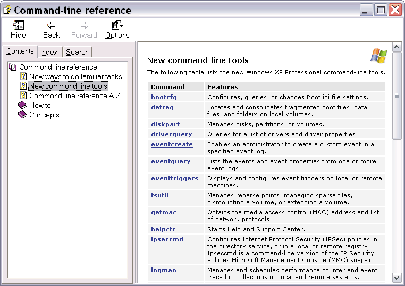
Task: Click the open book icon beside Command-line reference
Action: 13,67
